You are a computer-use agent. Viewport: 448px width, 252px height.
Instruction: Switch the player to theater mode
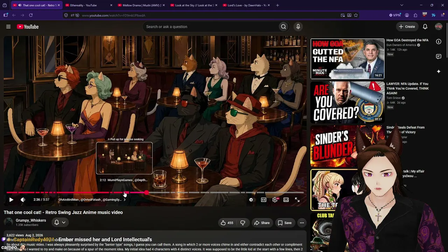(286, 199)
